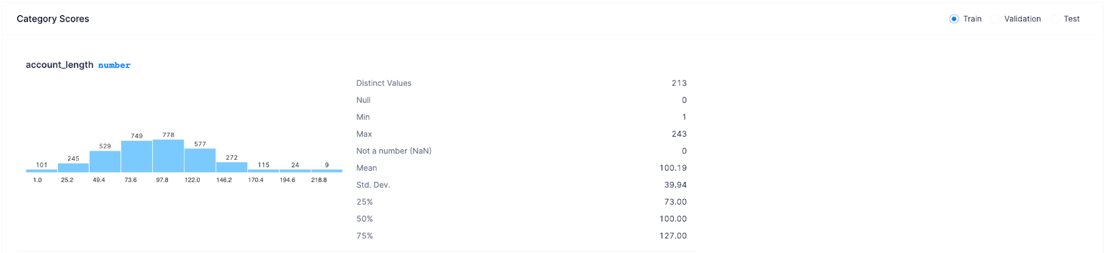The width and height of the screenshot is (1106, 253).
Task: Click the Not a number (NaN) row
Action: [521, 151]
